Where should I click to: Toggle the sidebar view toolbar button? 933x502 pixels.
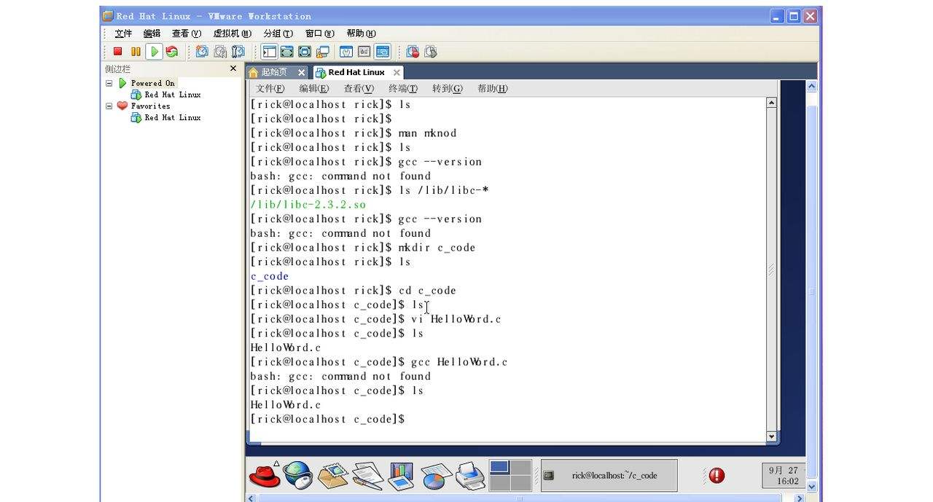pyautogui.click(x=269, y=52)
